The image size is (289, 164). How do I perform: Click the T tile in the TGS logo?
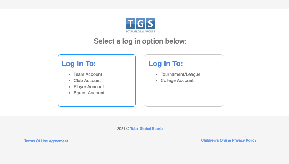130,24
